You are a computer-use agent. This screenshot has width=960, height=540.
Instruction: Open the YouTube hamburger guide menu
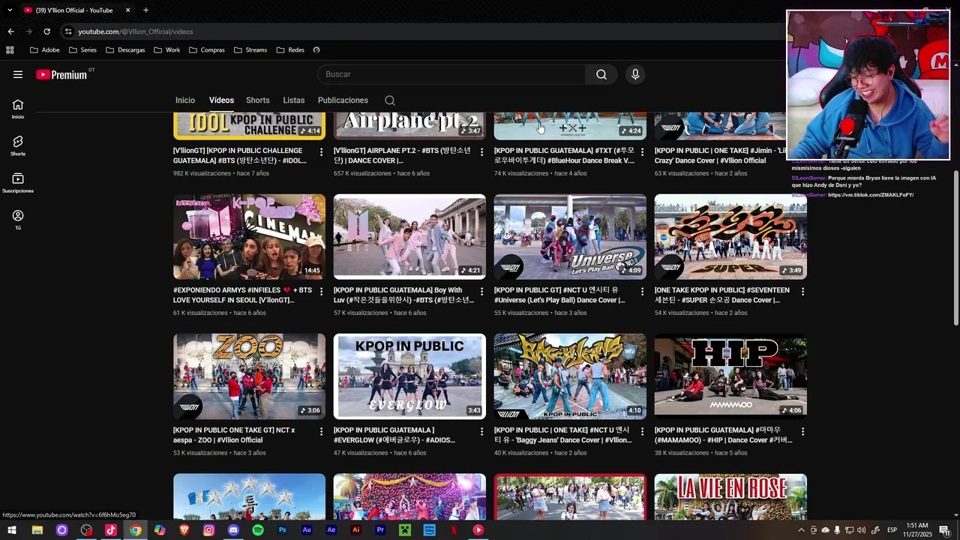(18, 74)
